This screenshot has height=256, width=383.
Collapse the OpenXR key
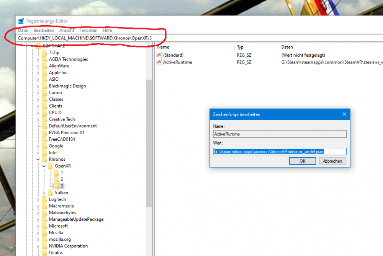44,166
